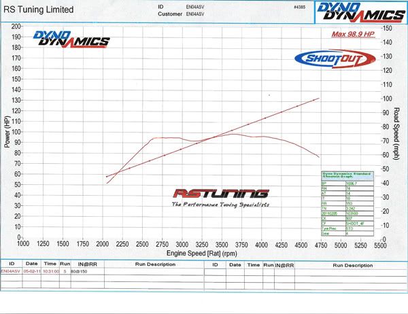
Task: Select the "Customer" label in the header
Action: click(170, 14)
